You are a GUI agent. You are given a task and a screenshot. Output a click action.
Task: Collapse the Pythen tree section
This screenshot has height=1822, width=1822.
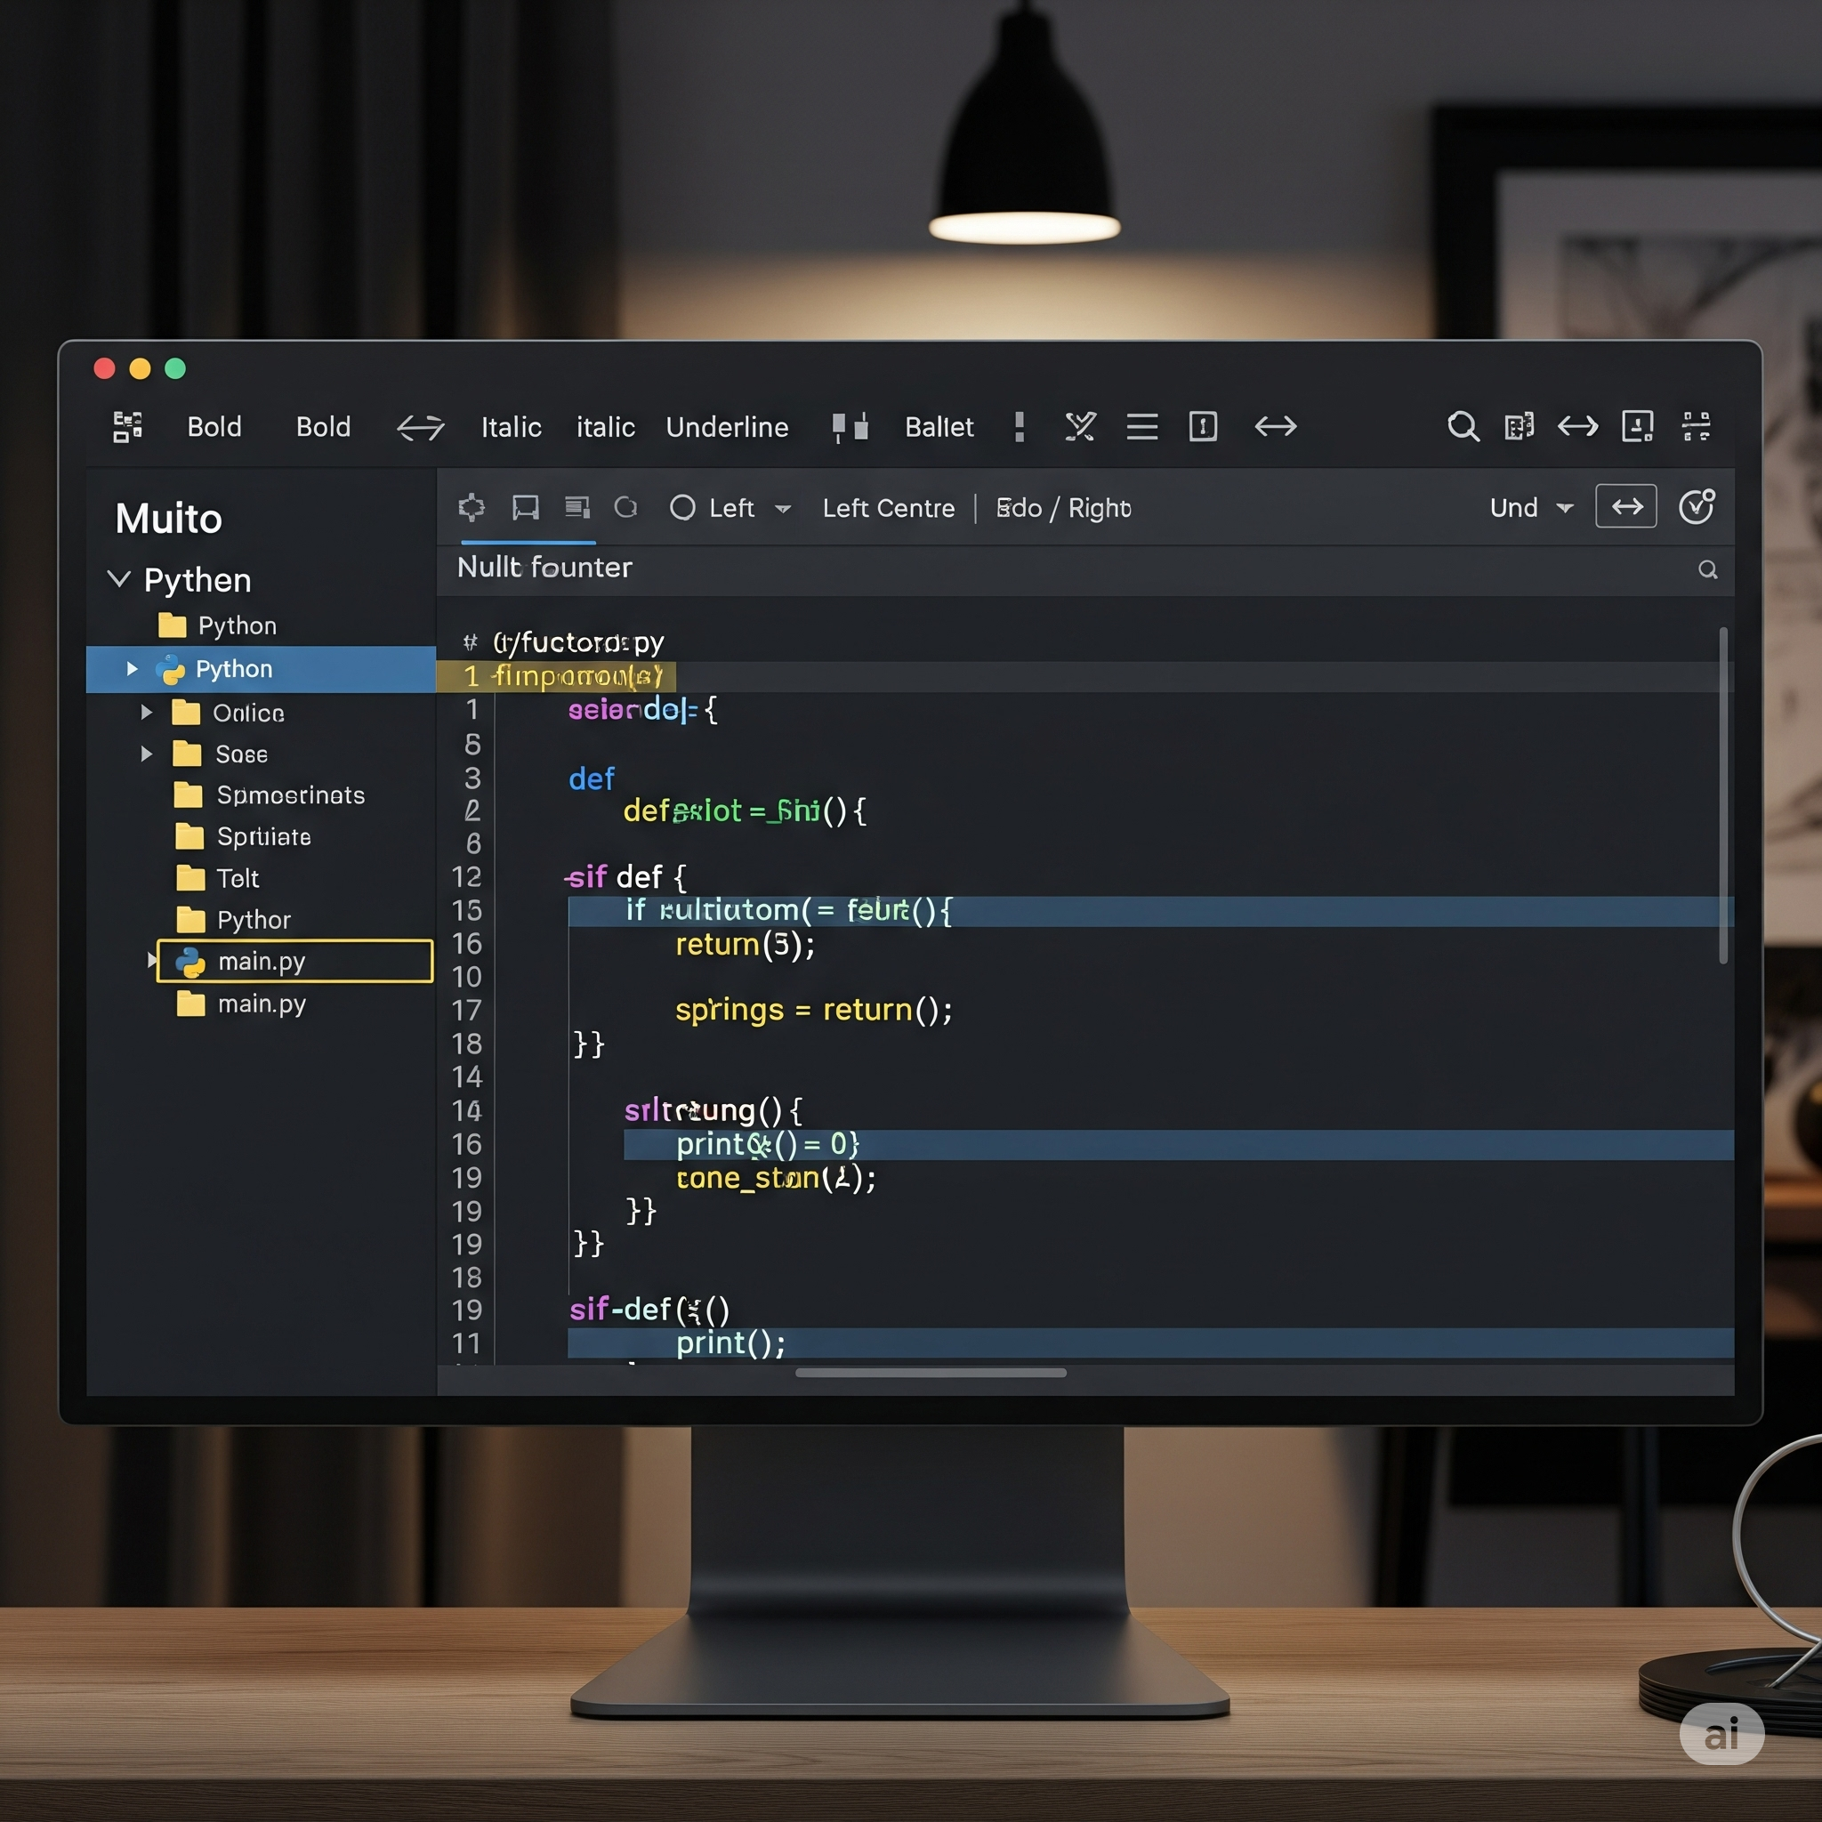pos(119,579)
